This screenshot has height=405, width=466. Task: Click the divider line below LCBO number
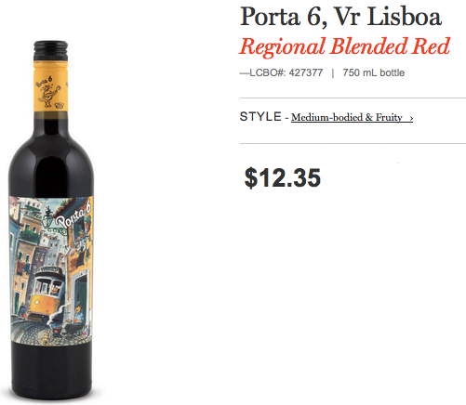click(x=353, y=98)
